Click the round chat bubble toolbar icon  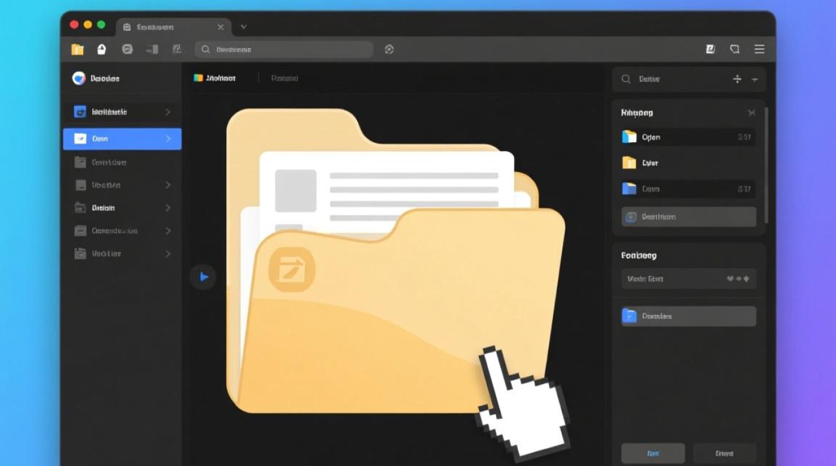tap(128, 50)
